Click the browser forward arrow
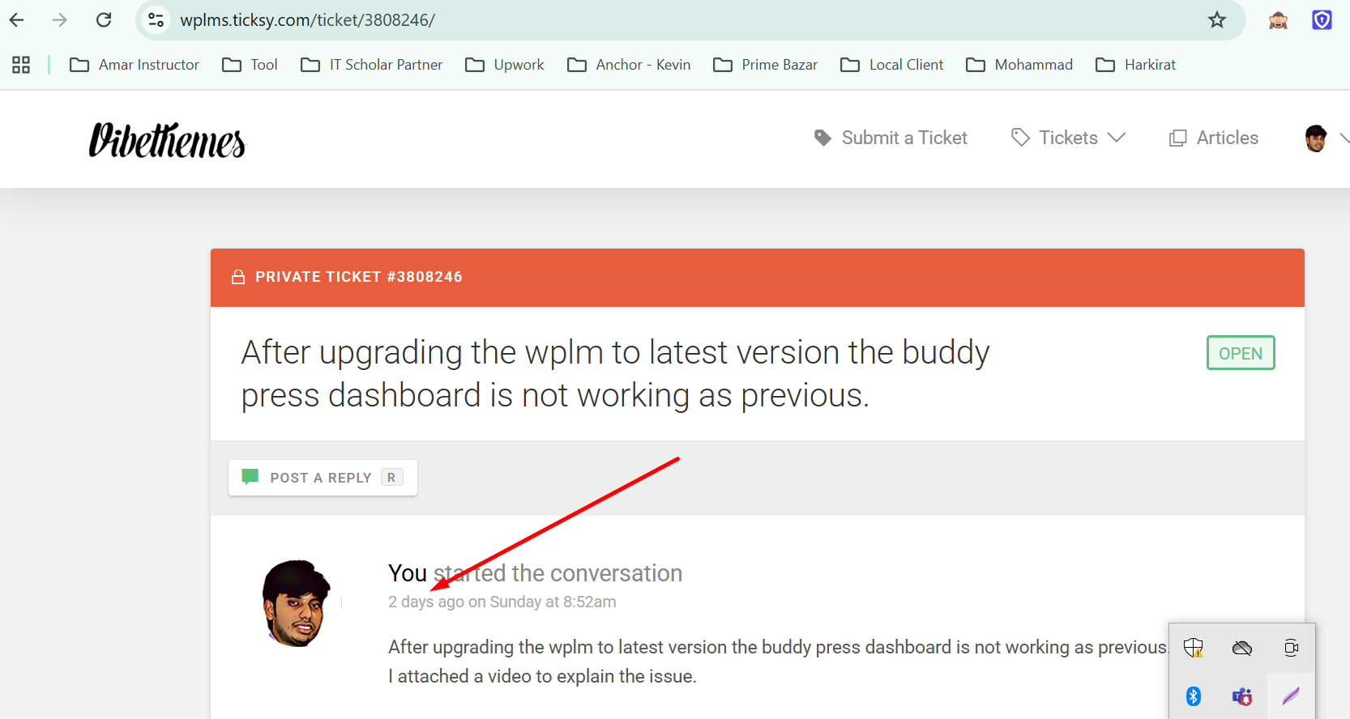 click(60, 19)
